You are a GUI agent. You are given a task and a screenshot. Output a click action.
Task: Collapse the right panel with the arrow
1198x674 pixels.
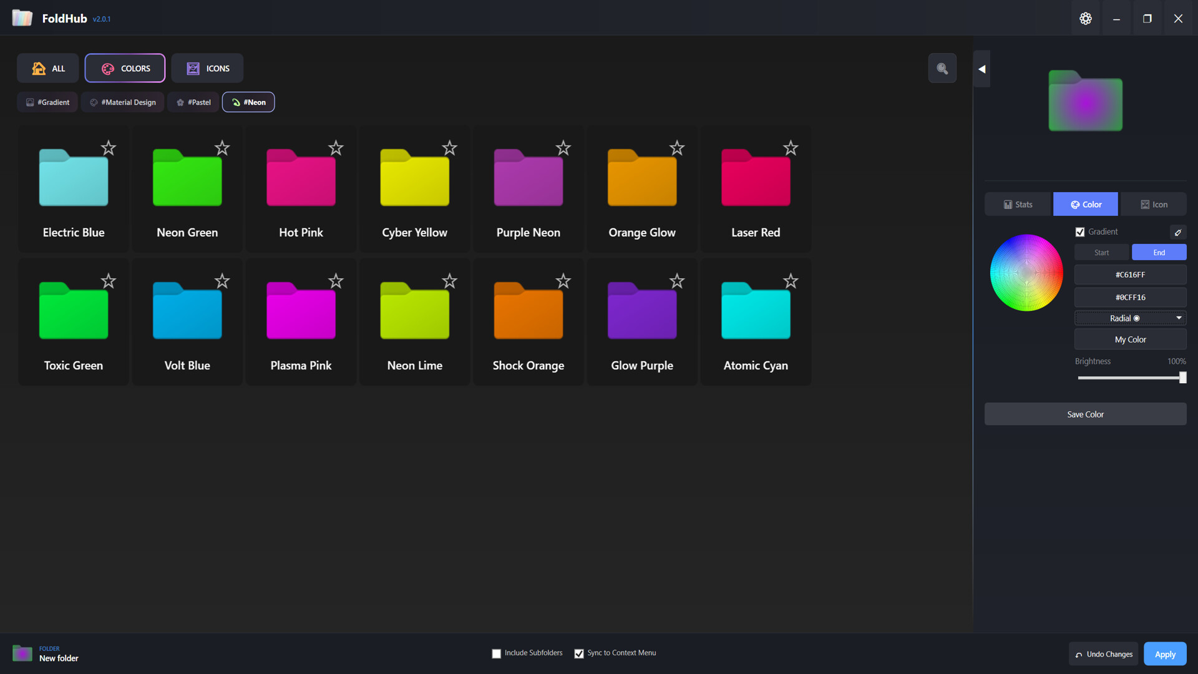981,69
